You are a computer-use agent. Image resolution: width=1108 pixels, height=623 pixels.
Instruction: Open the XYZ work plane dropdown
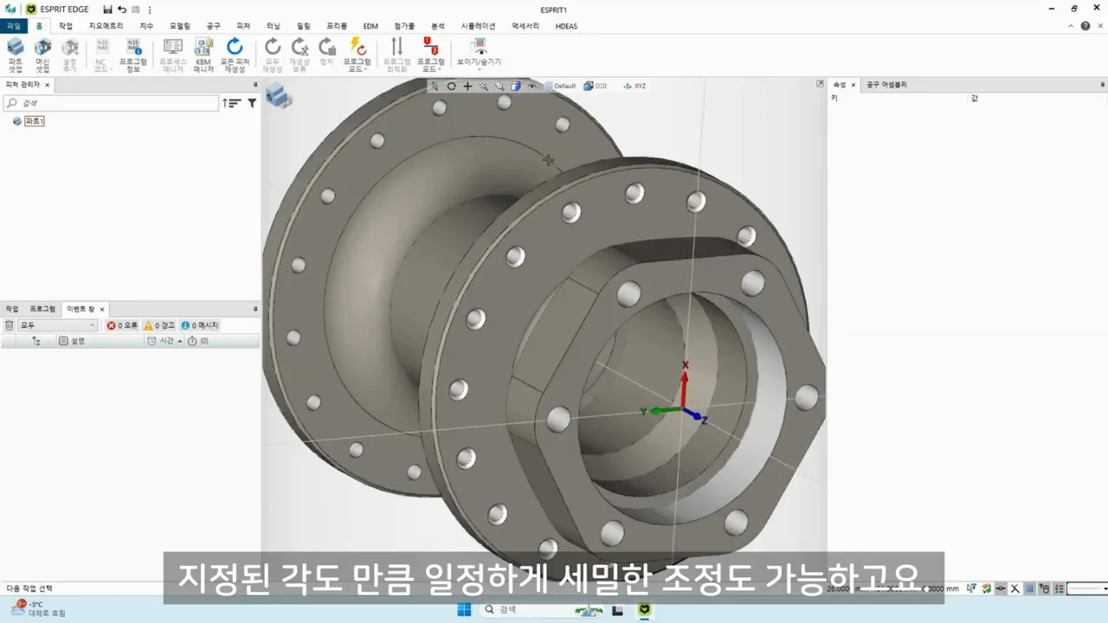point(635,86)
